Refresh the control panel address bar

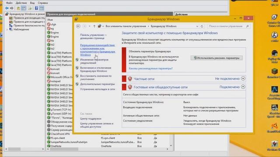pyautogui.click(x=202, y=26)
